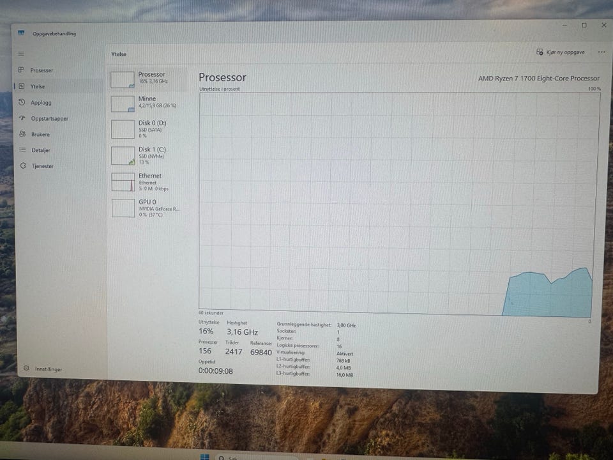This screenshot has width=613, height=460.
Task: Click Grunnleggende hastighet 3,00 GHz value
Action: click(x=346, y=325)
